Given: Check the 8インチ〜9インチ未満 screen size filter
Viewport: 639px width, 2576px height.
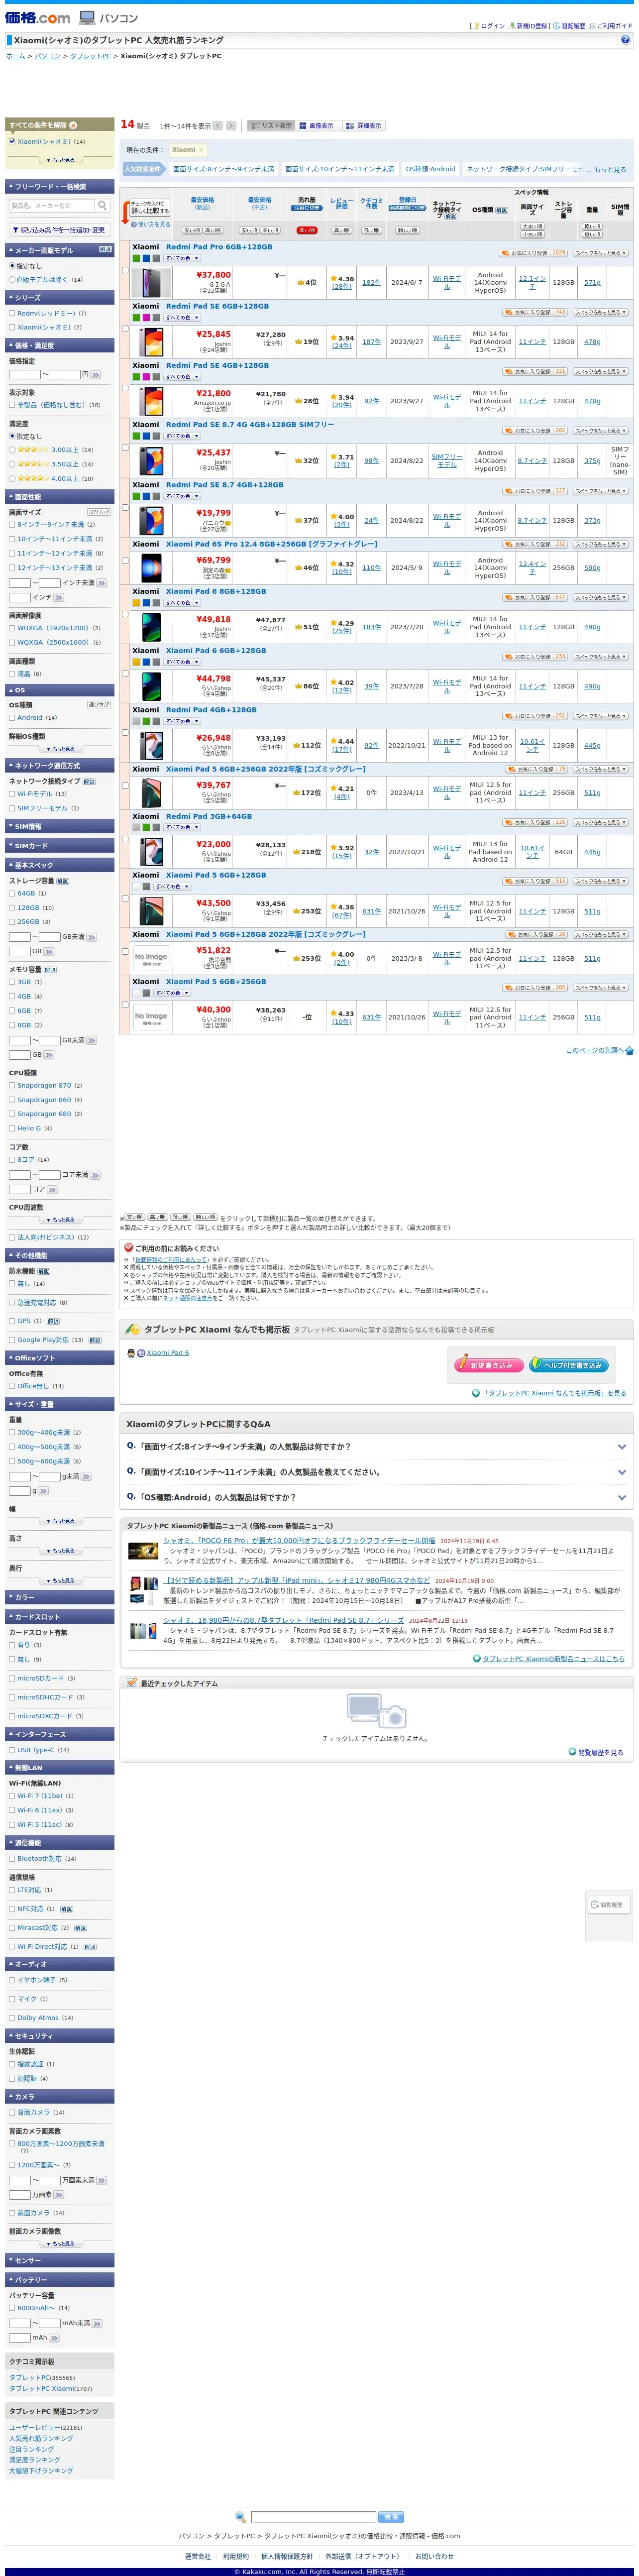Looking at the screenshot, I should click(12, 524).
